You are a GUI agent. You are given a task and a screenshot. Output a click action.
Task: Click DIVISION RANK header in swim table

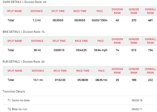tap(117, 11)
